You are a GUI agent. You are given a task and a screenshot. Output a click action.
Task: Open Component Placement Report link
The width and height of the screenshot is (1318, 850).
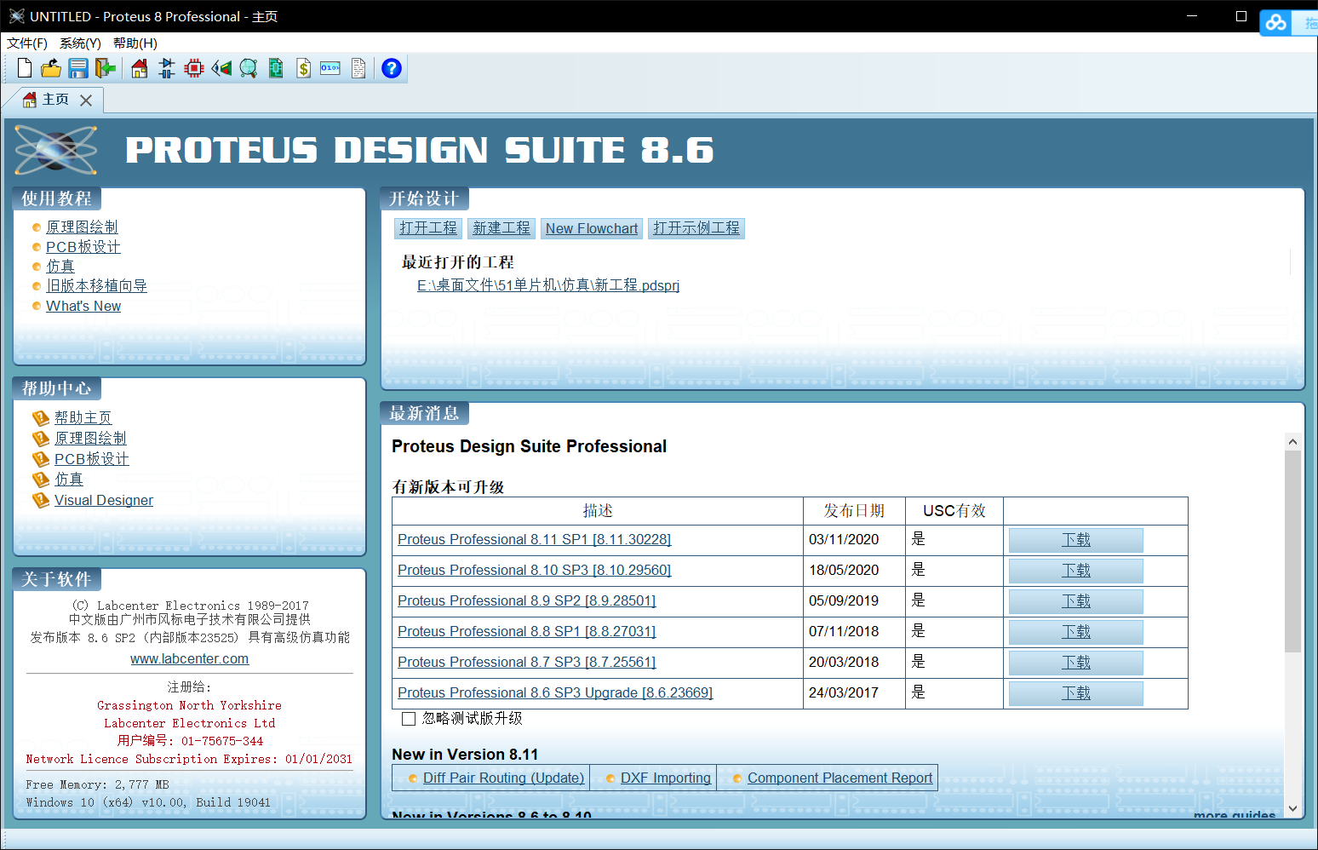840,778
